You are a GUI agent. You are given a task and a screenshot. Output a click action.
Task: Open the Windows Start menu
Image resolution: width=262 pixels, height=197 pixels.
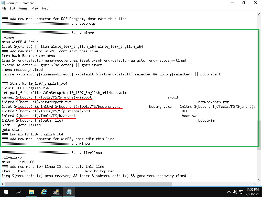[x=6, y=192]
